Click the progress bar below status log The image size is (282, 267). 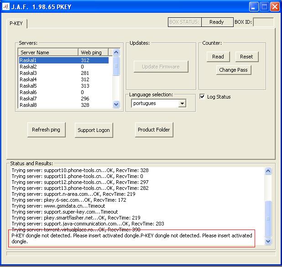pyautogui.click(x=141, y=253)
